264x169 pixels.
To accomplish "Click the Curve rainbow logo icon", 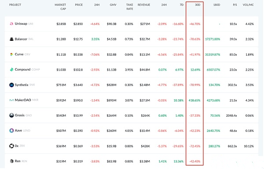I will point(11,54).
